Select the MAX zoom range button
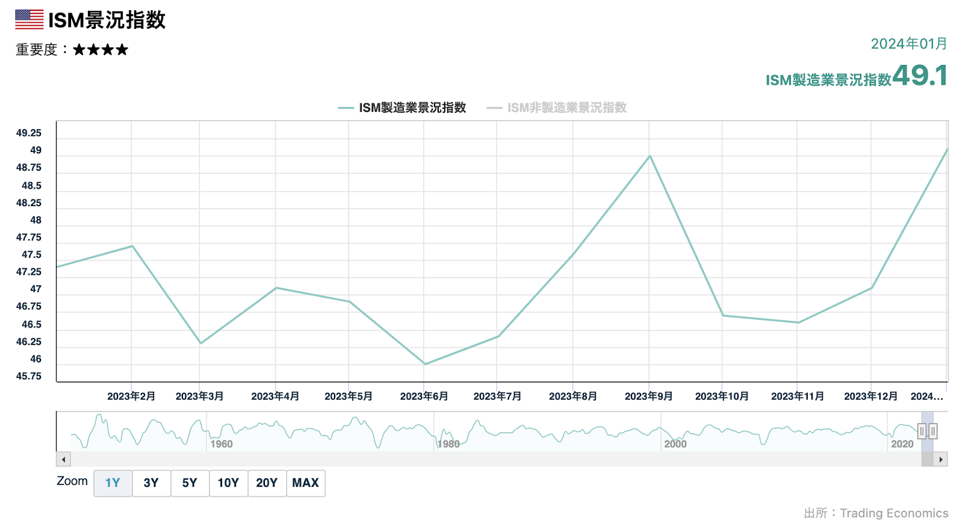Screen dimensions: 963x527 [306, 483]
